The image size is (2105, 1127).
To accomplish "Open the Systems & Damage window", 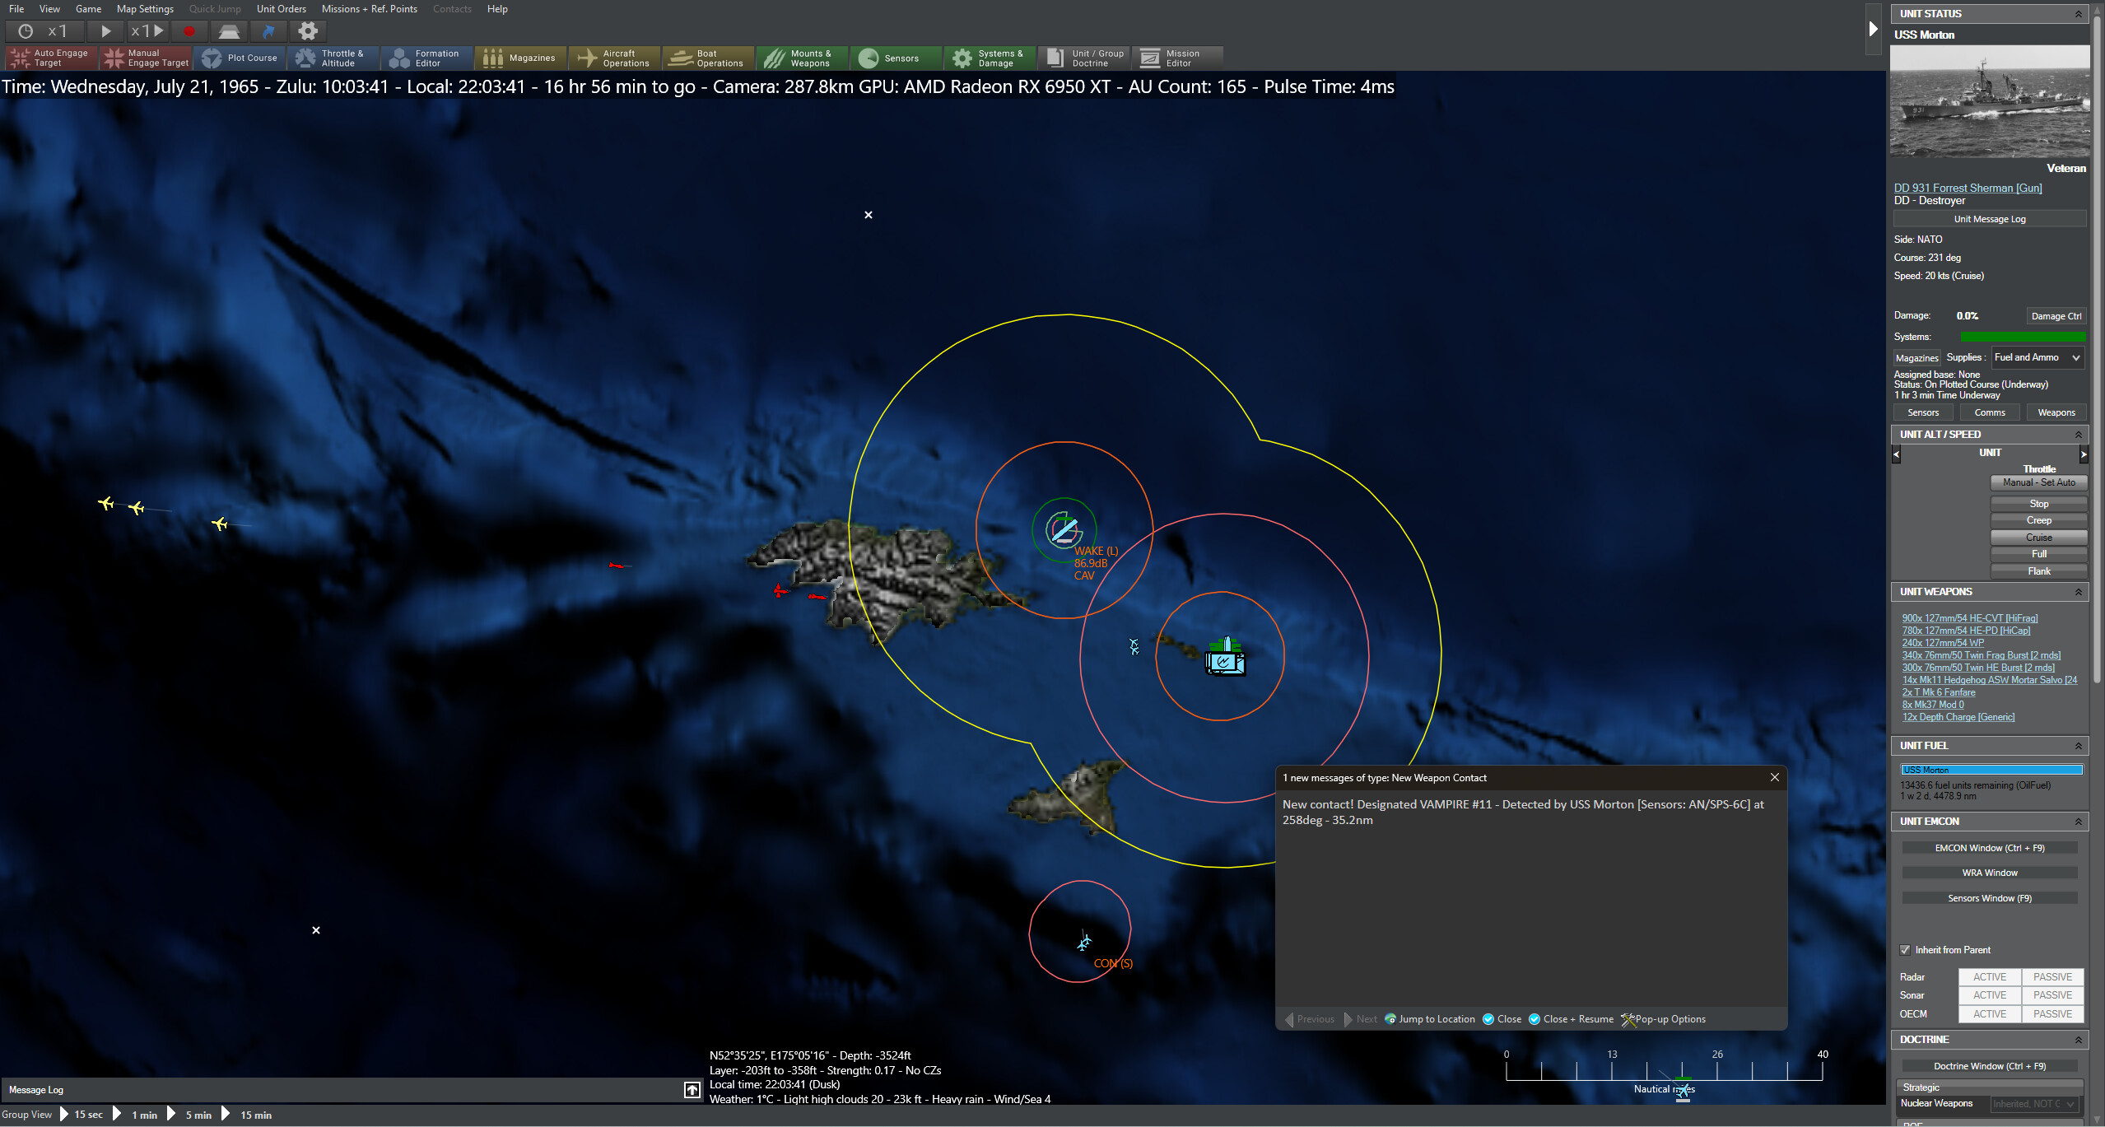I will (x=990, y=58).
